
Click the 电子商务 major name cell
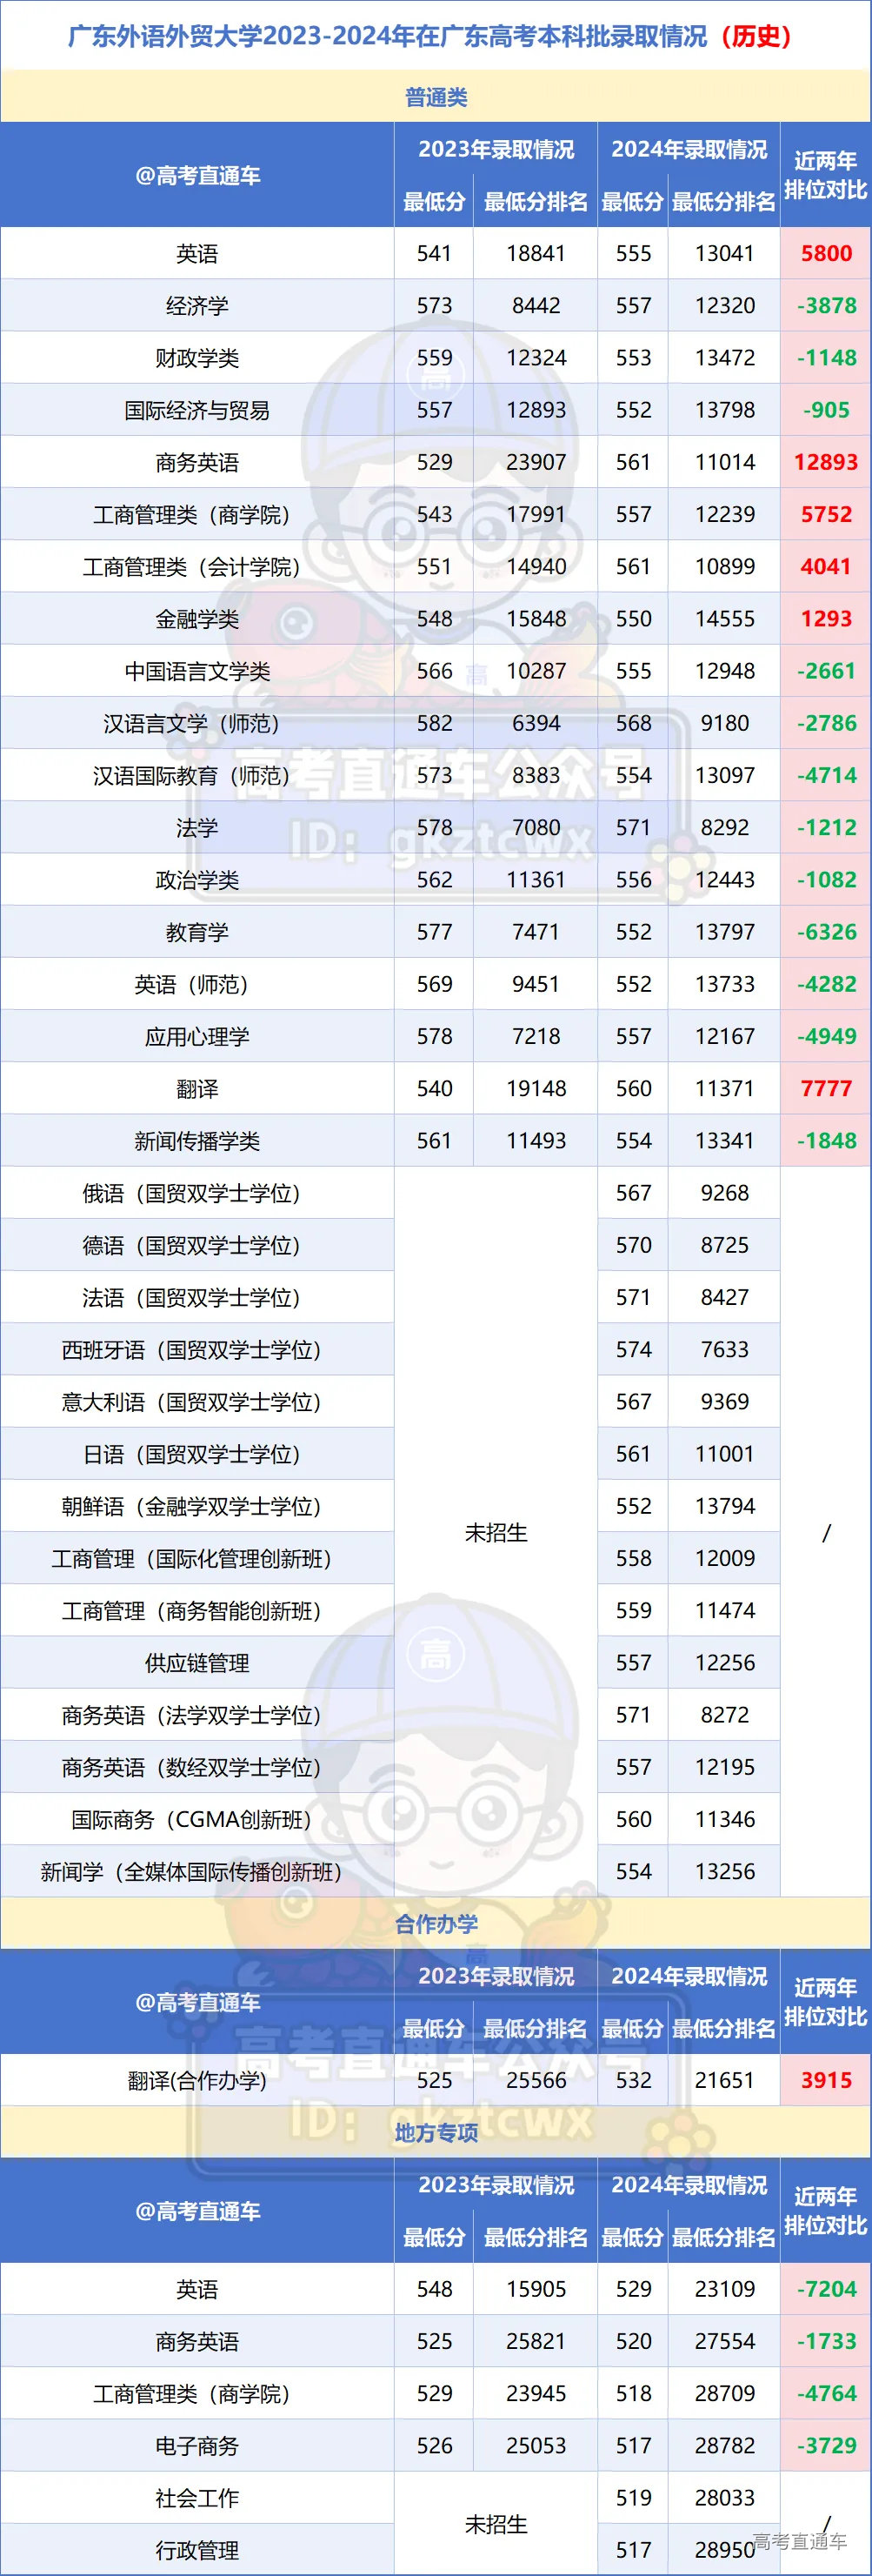coord(196,2445)
